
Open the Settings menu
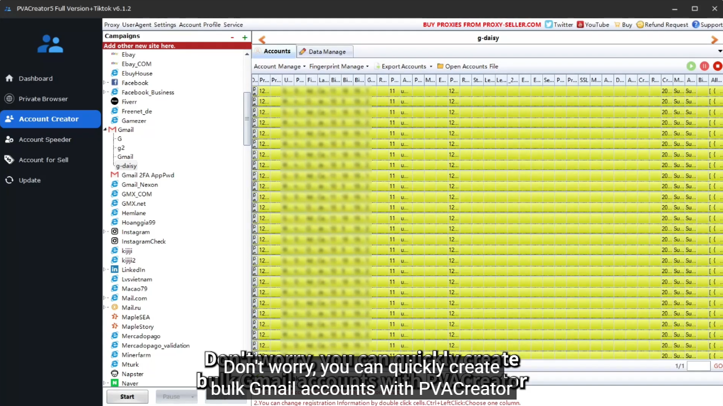pos(165,25)
